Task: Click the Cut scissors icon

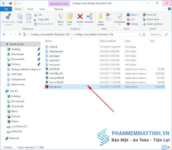Action: point(35,15)
